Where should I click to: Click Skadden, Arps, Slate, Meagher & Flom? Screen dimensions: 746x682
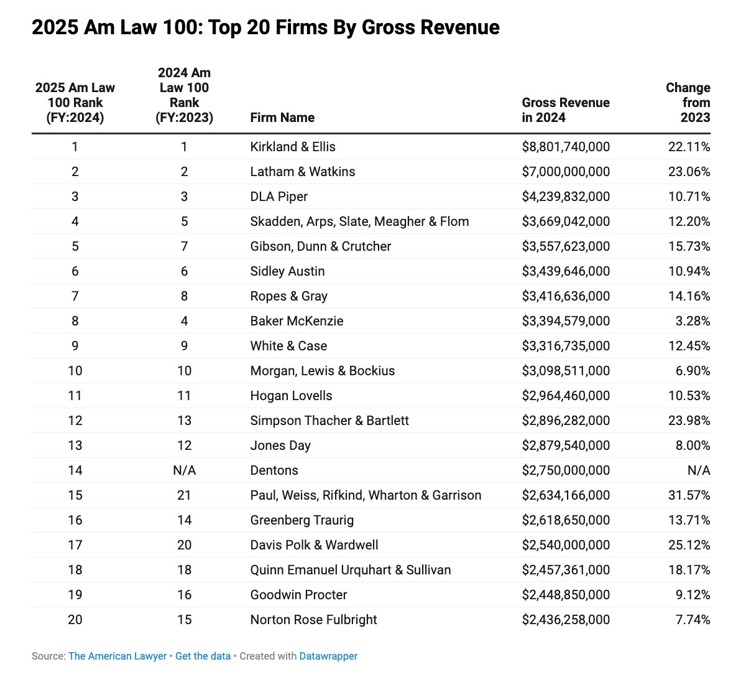359,222
